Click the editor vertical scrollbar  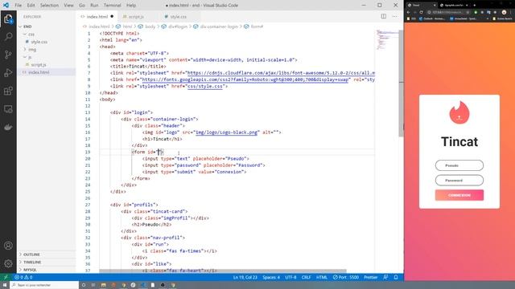pyautogui.click(x=401, y=83)
